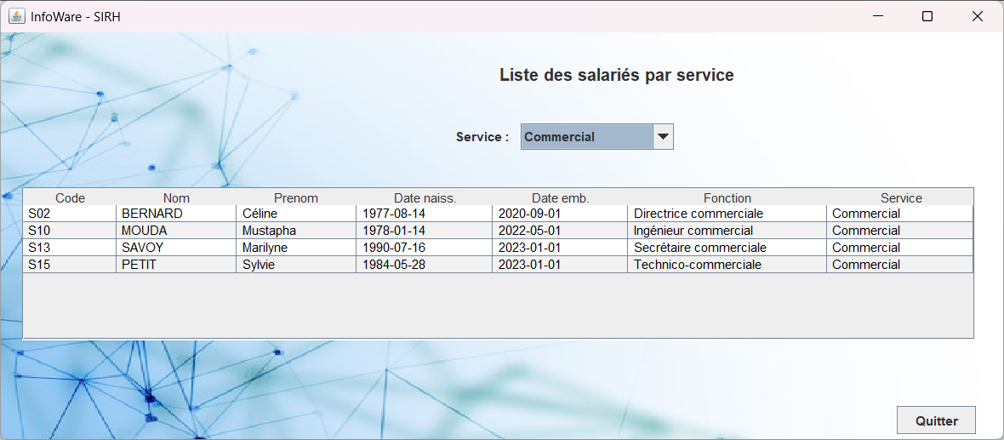
Task: Click Secrétaire commerciale function cell
Action: pos(727,247)
